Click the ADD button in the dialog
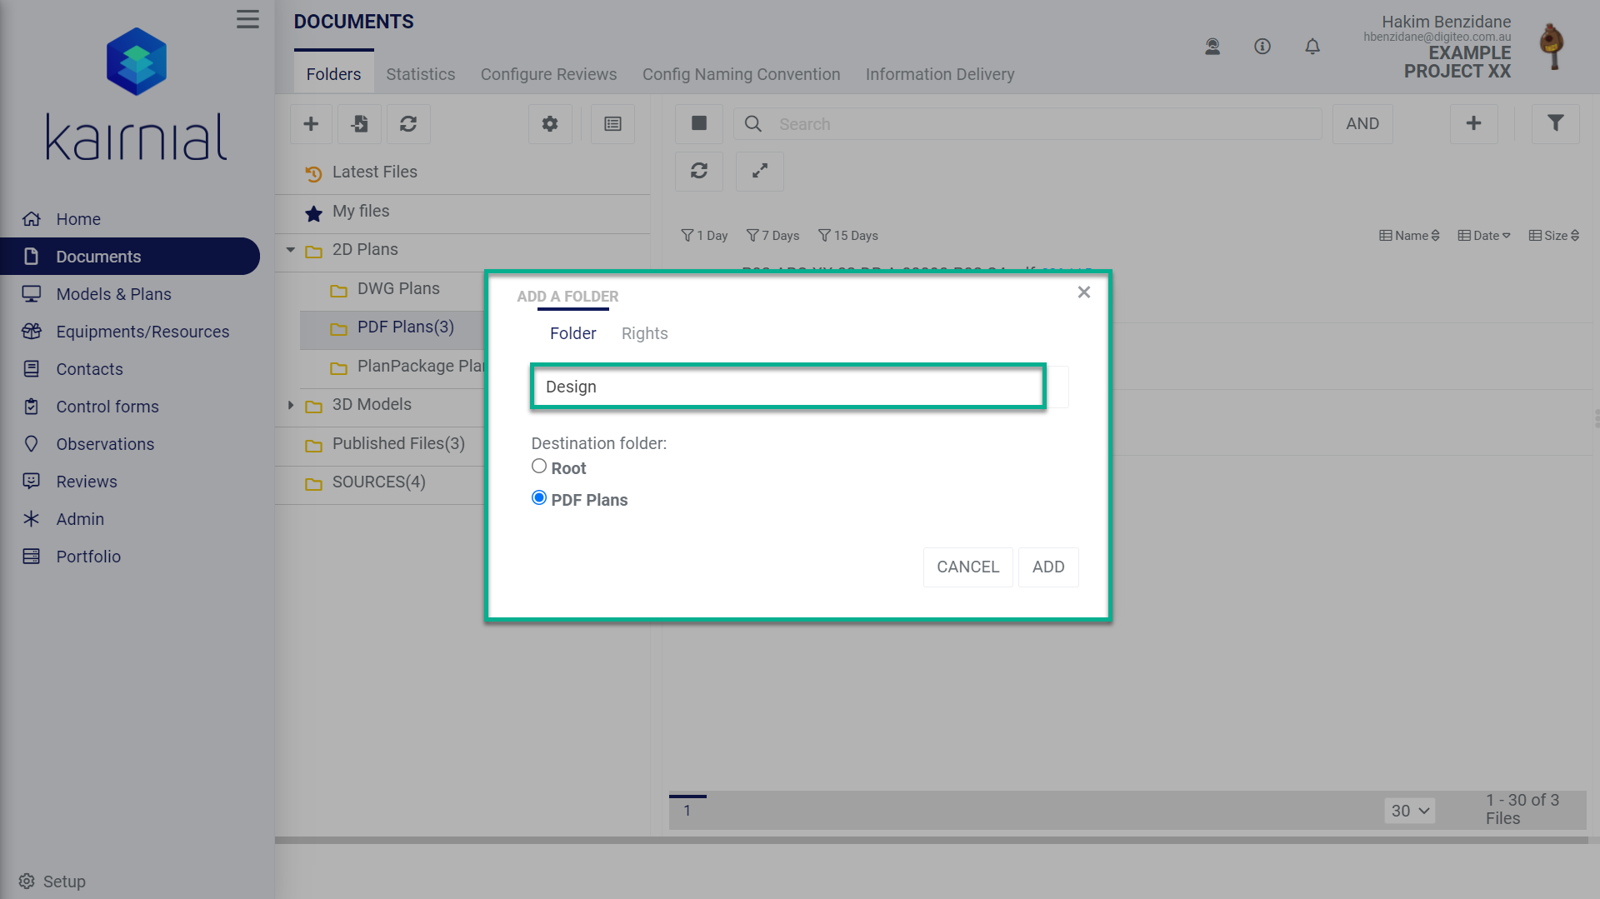The width and height of the screenshot is (1600, 899). [1048, 567]
